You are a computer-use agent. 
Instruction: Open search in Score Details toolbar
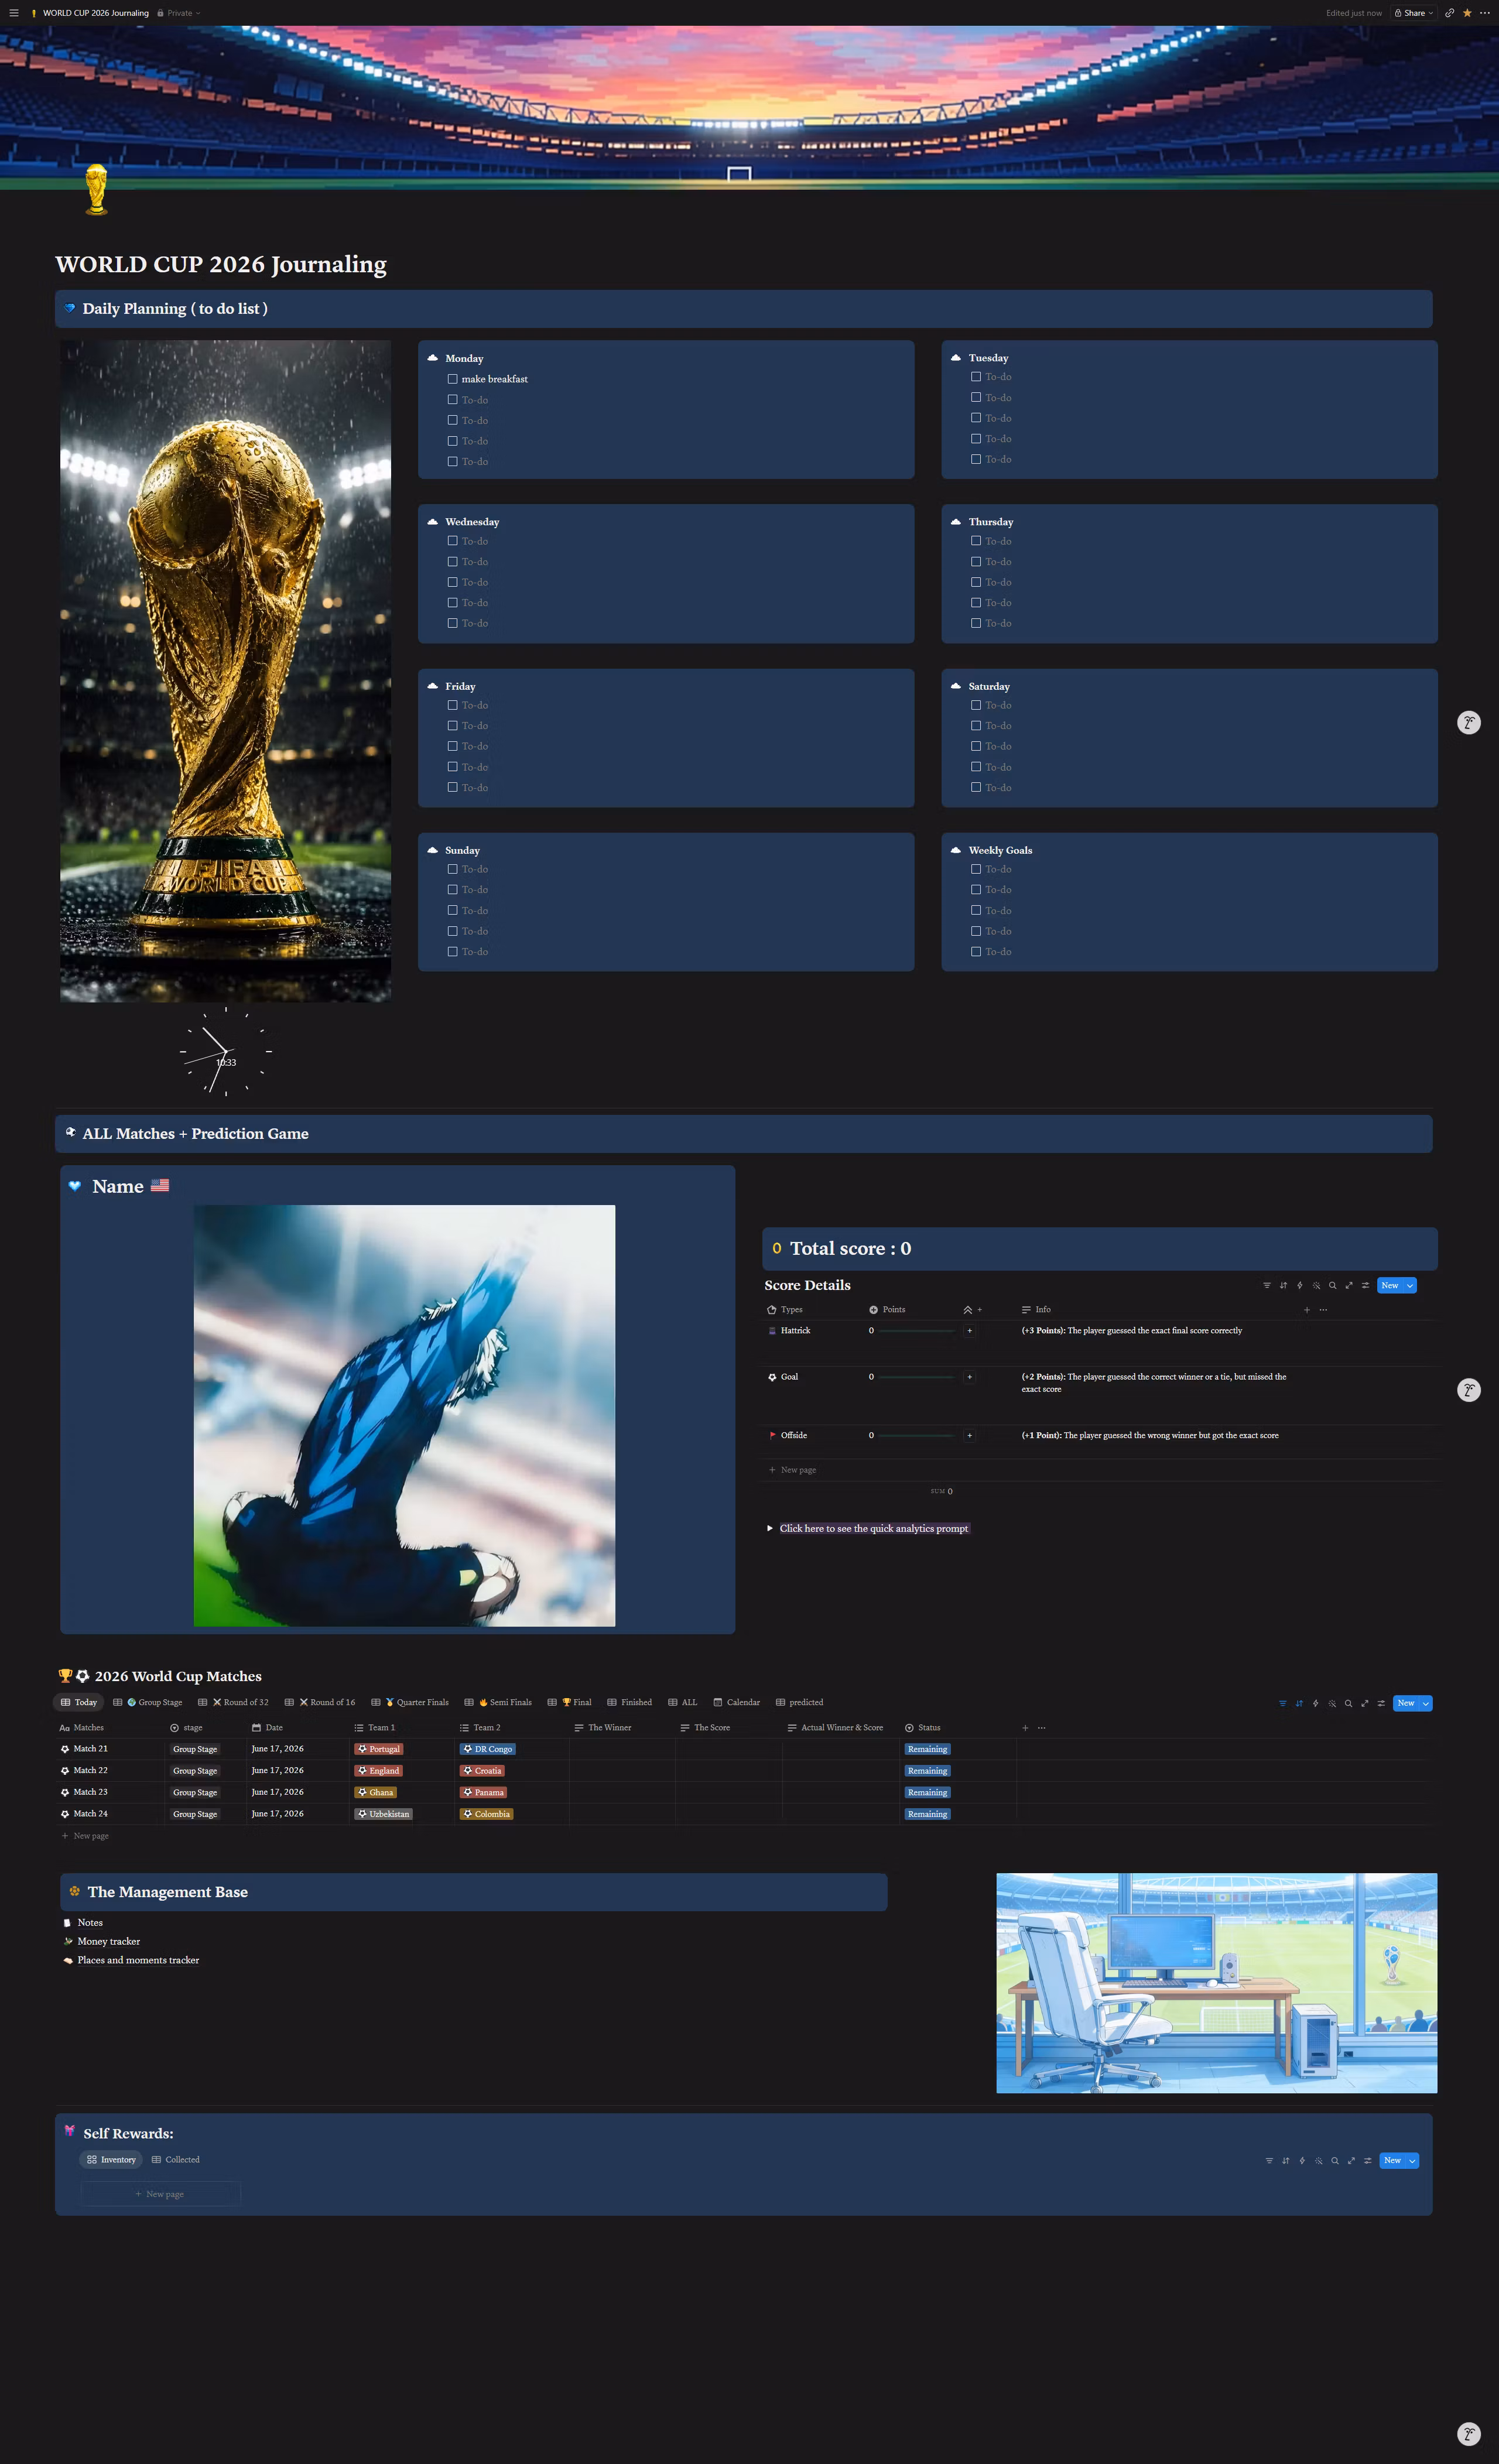[1332, 1286]
